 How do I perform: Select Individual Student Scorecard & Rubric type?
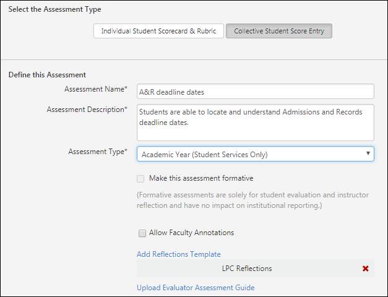pos(158,31)
